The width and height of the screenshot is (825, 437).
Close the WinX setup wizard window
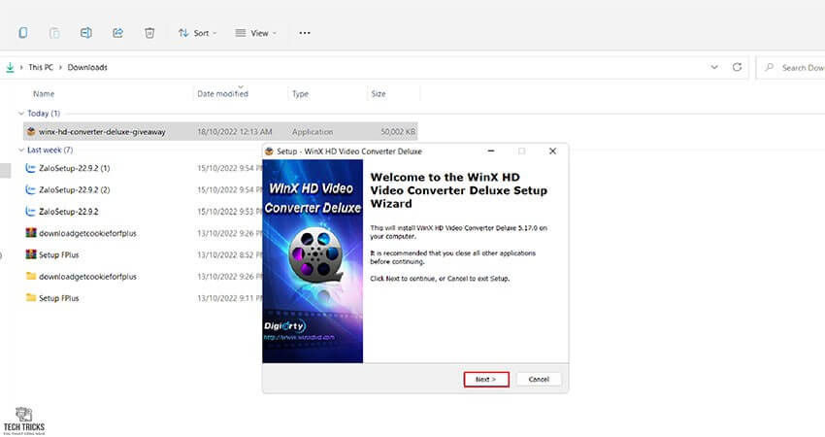click(x=552, y=151)
